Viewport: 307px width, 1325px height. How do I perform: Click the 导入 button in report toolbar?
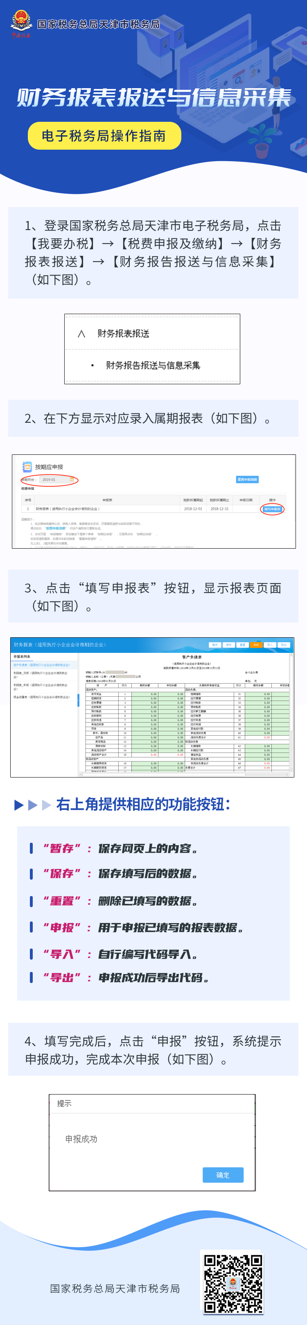(x=269, y=645)
